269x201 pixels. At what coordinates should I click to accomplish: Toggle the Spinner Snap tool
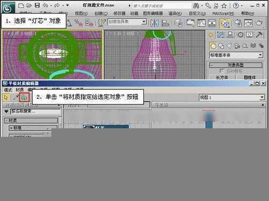click(89, 23)
